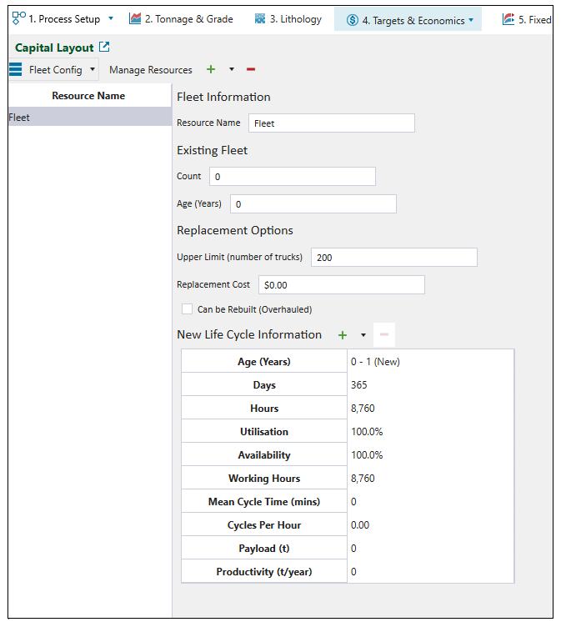Image resolution: width=561 pixels, height=627 pixels.
Task: Click the Lithology pattern icon
Action: pos(260,18)
